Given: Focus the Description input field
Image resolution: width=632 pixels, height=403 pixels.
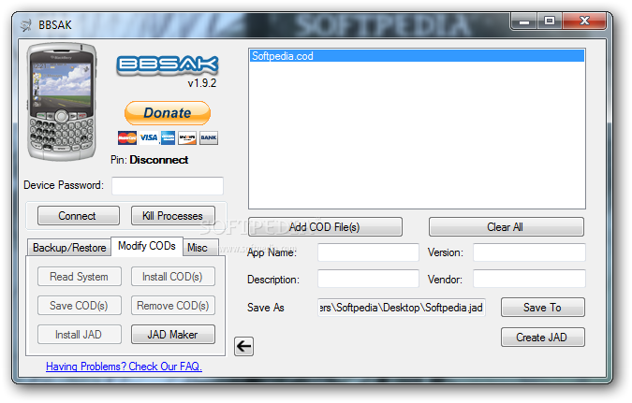Looking at the screenshot, I should [x=368, y=279].
